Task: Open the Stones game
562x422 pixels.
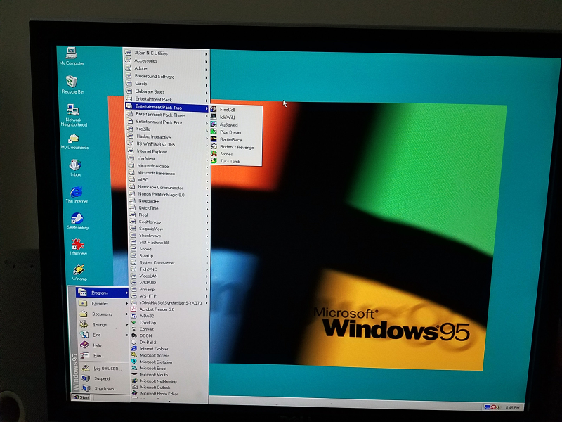Action: click(236, 154)
